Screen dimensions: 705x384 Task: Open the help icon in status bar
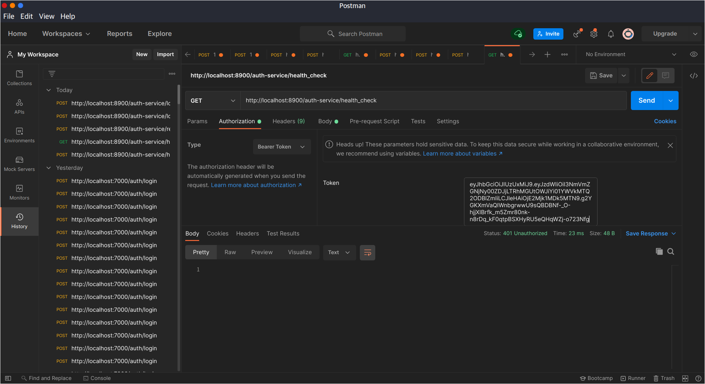coord(698,378)
